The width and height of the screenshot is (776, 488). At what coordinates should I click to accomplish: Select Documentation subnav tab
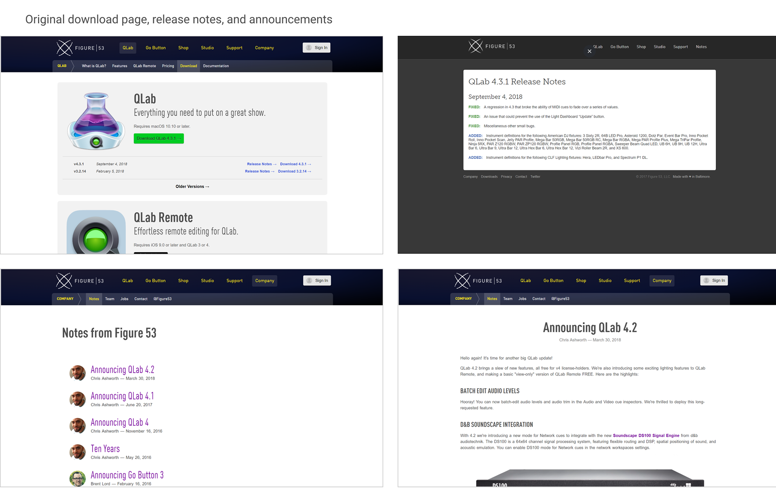[216, 66]
